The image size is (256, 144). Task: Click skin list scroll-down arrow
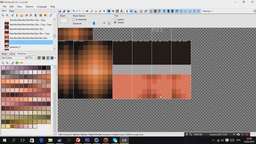(x=54, y=49)
